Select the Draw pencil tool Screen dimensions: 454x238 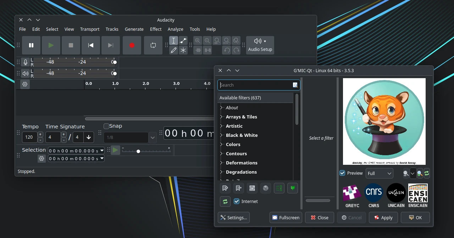click(x=173, y=50)
